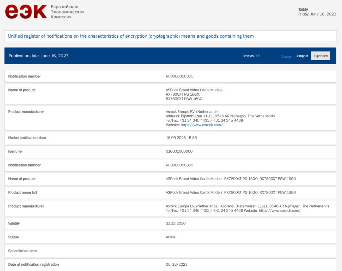
Task: Click Friday, June 16, 2023 date text
Action: 317,14
